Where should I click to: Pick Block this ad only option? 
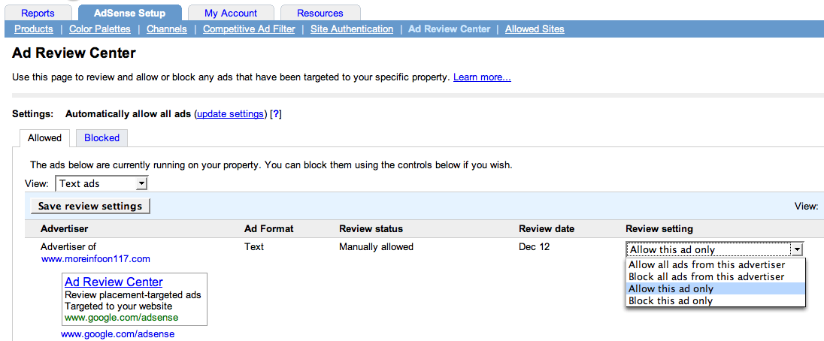pyautogui.click(x=671, y=301)
